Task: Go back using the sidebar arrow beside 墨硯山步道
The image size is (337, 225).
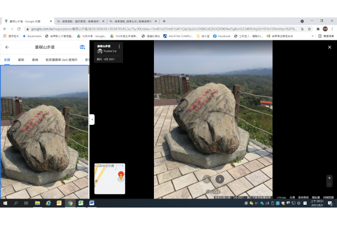Action: tap(7, 47)
